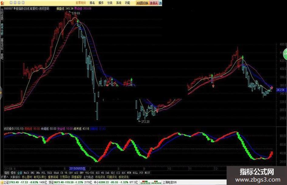Viewport: 287px width, 185px height.
Task: Click the 999997 B股指数 chart title
Action: click(x=26, y=9)
